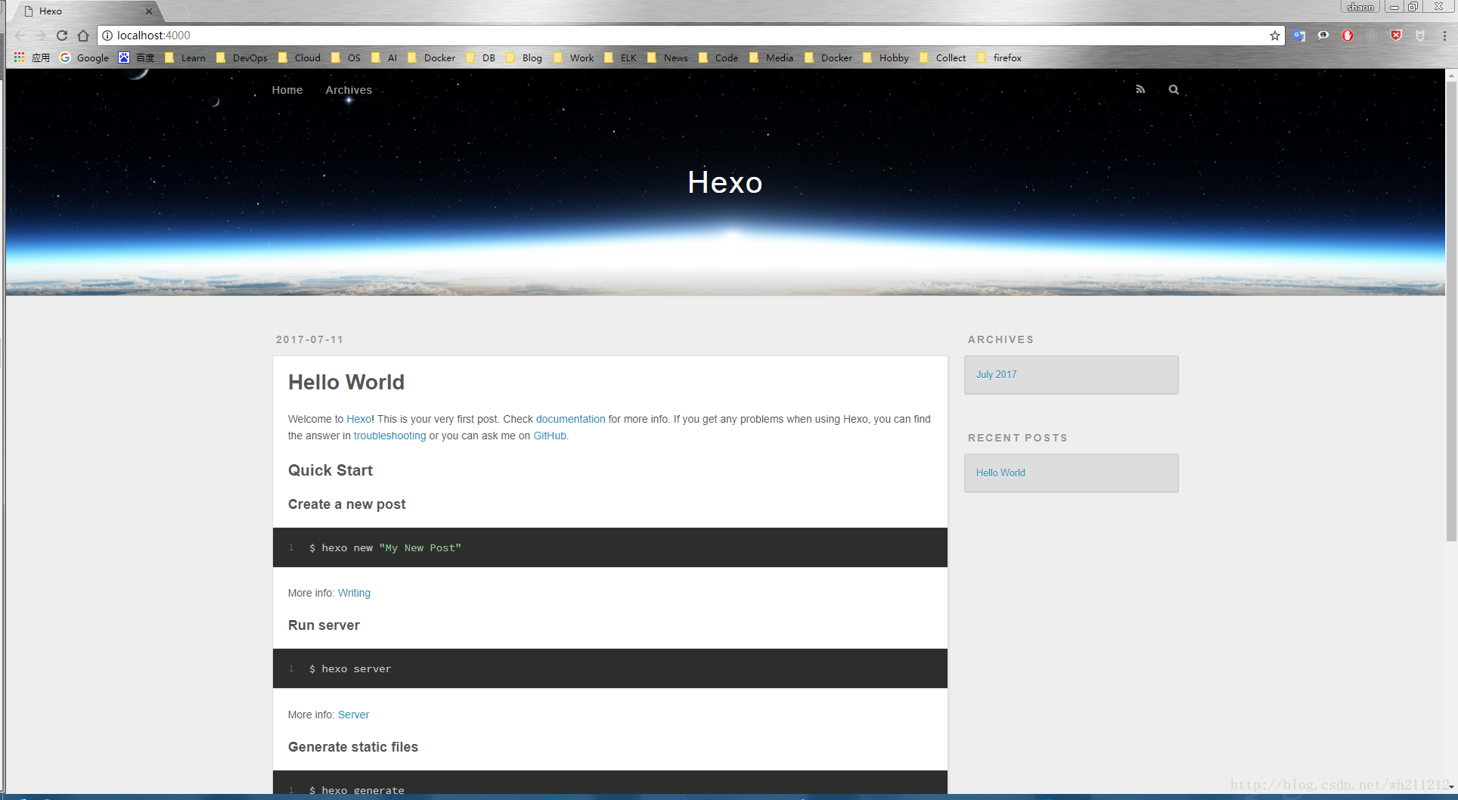Click the Hexo site title
Viewport: 1458px width, 800px height.
[x=725, y=182]
